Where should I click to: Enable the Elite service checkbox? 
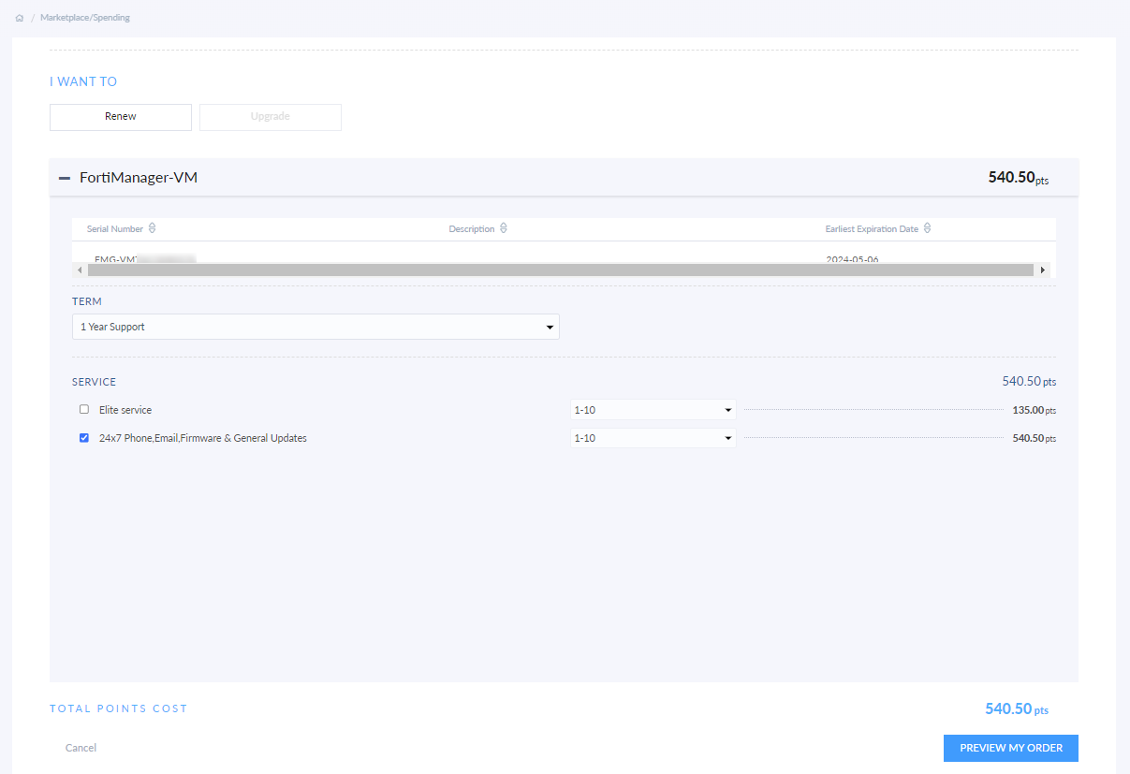[84, 409]
